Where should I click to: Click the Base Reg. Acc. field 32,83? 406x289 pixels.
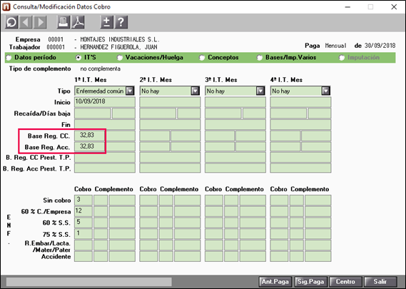pyautogui.click(x=90, y=146)
